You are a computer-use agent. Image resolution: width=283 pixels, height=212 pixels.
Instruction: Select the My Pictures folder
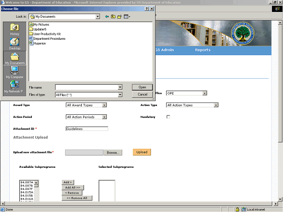click(x=39, y=24)
